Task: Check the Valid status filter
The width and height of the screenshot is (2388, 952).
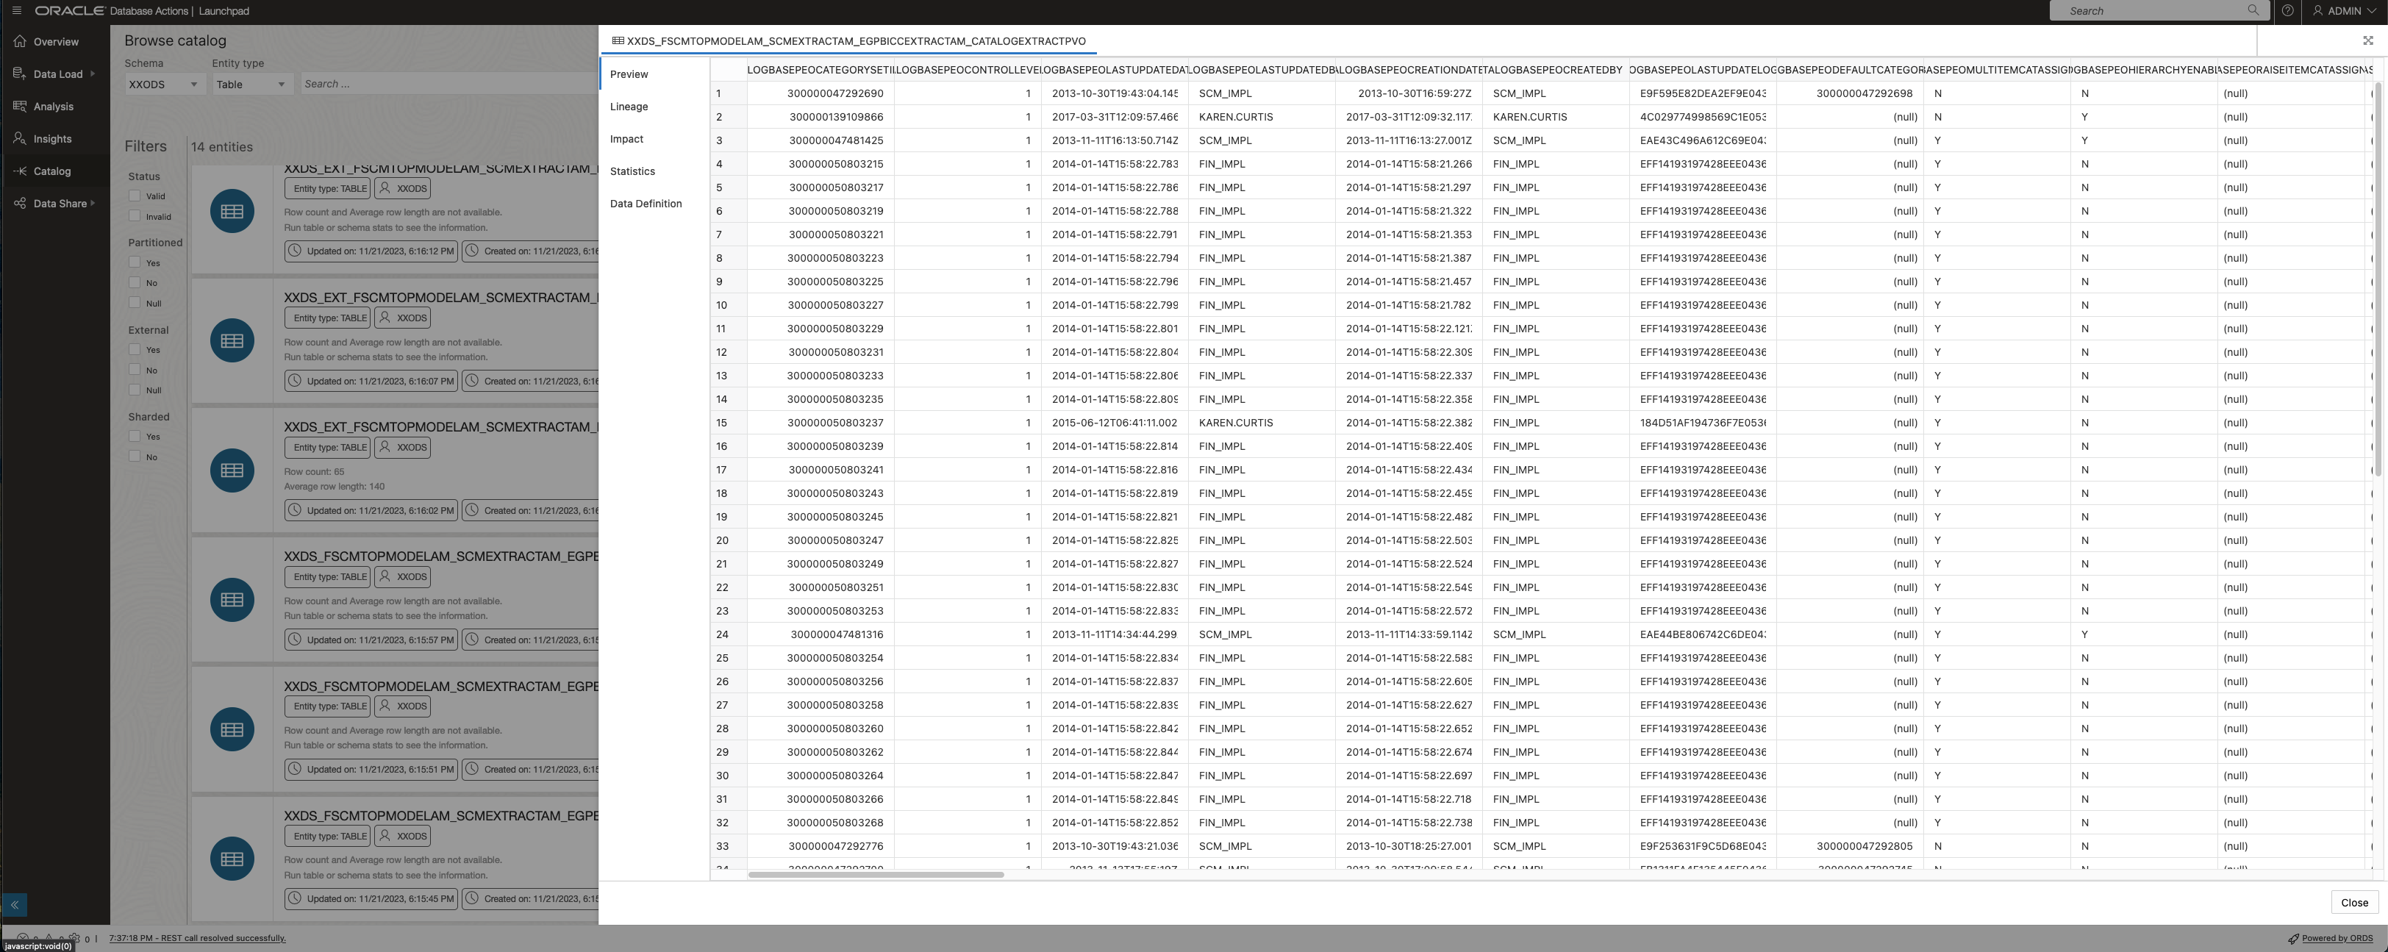Action: pos(135,196)
